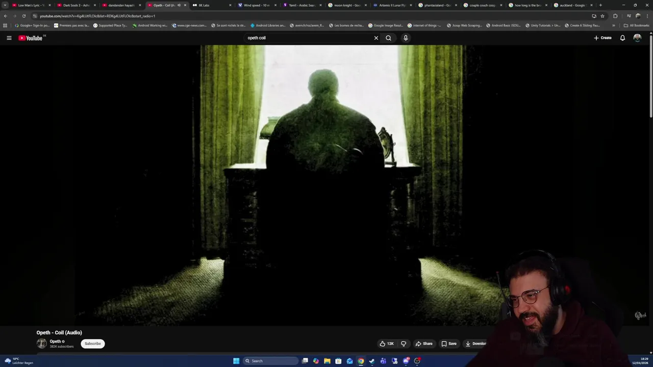Image resolution: width=653 pixels, height=367 pixels.
Task: Open the Chrome three-dot menu
Action: (647, 16)
